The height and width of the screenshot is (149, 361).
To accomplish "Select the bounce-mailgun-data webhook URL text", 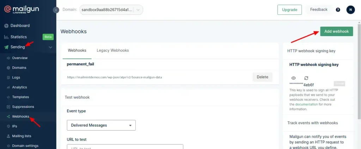I will click(x=115, y=77).
